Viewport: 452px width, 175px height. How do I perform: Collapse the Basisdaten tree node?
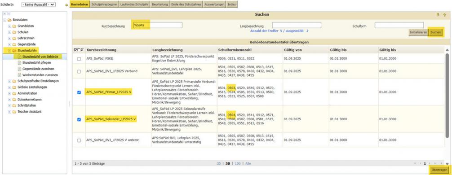pos(5,20)
